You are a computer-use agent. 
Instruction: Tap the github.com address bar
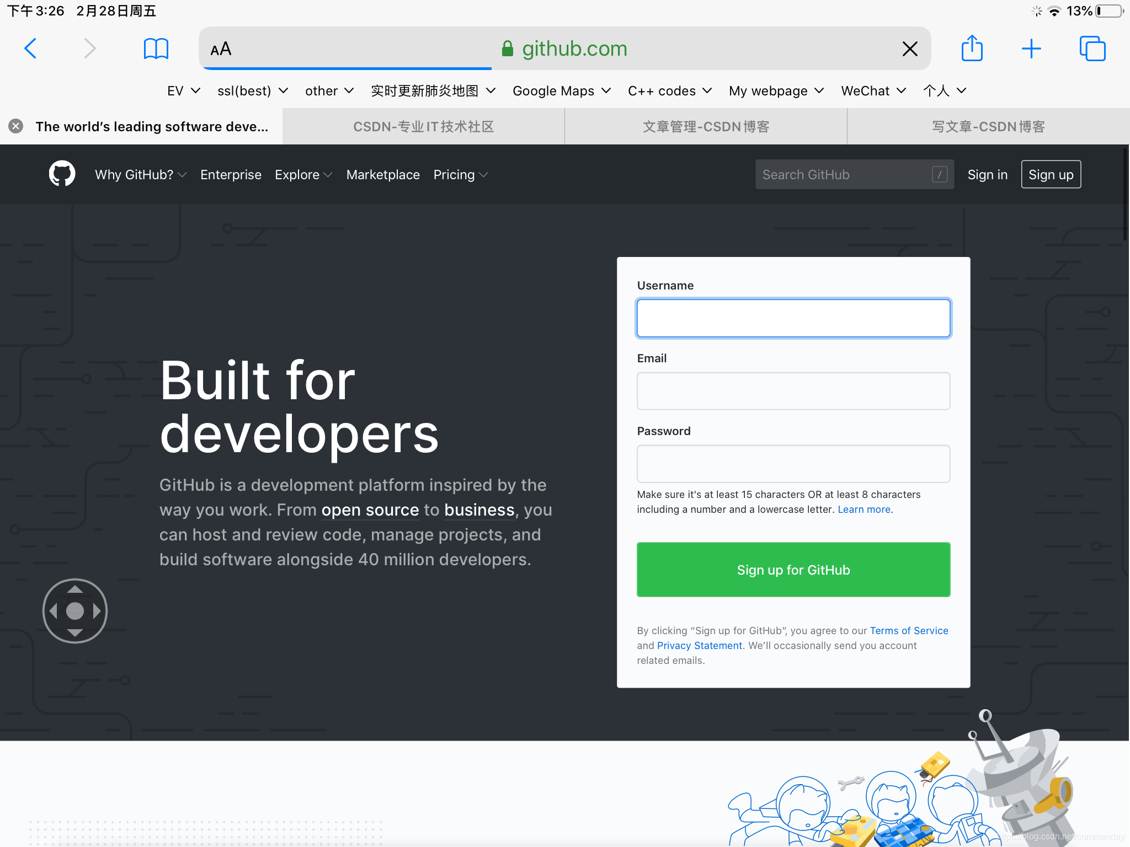point(565,49)
